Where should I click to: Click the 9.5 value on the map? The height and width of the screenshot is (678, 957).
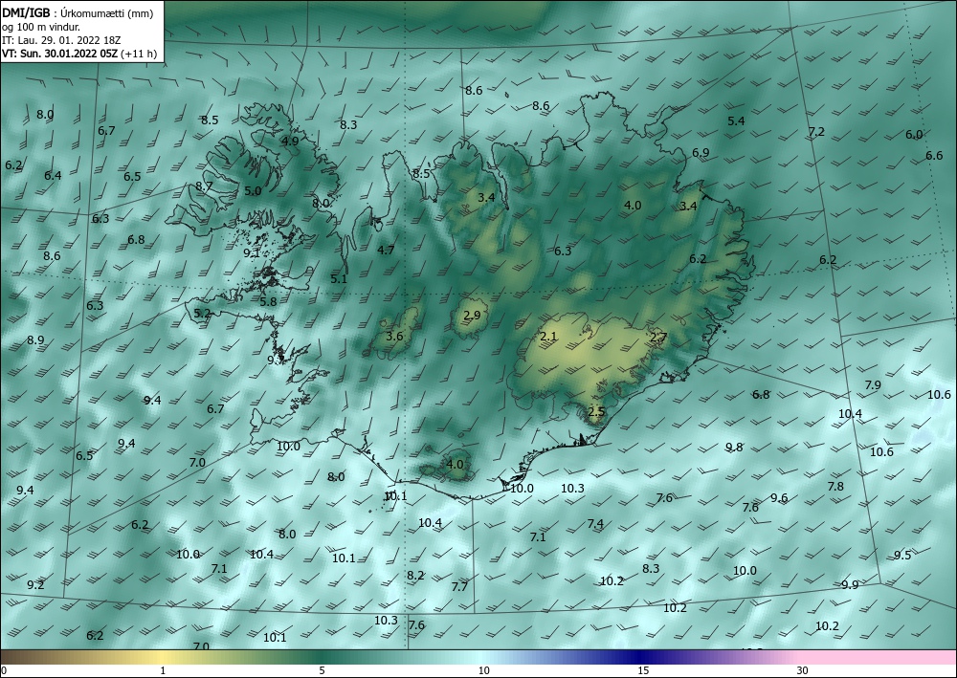pos(902,555)
